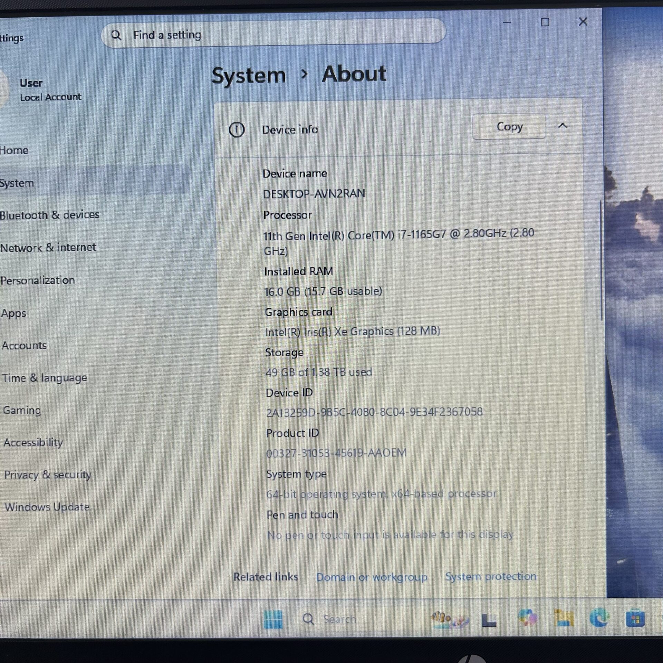This screenshot has width=663, height=663.
Task: Click the Graphics card label
Action: click(x=298, y=312)
